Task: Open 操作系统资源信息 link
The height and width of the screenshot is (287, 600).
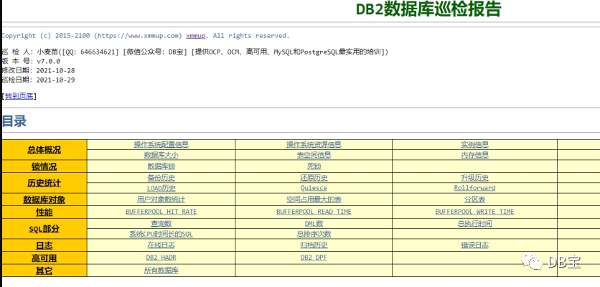Action: (x=314, y=145)
